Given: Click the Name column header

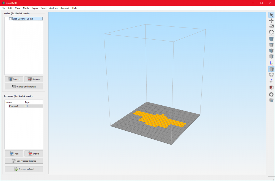Looking at the screenshot, I should [14, 102].
